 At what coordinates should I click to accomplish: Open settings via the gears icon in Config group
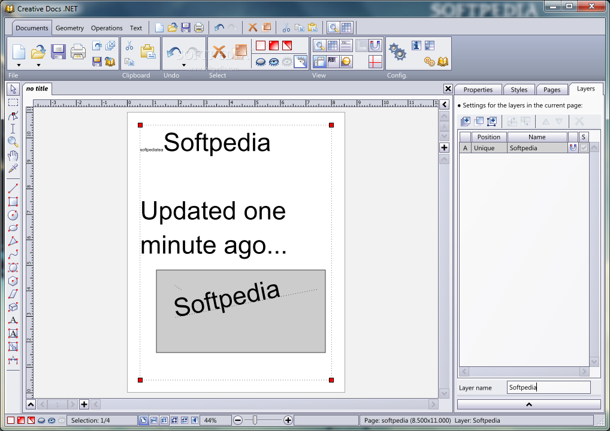tap(398, 51)
